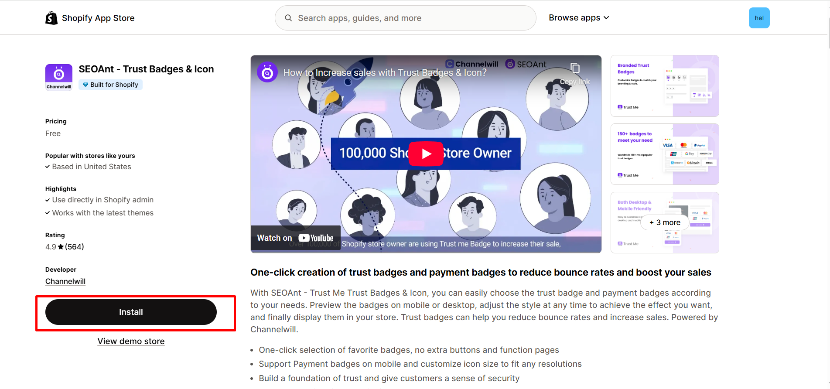The height and width of the screenshot is (389, 830).
Task: Click the Shopify bag logo icon
Action: point(51,18)
